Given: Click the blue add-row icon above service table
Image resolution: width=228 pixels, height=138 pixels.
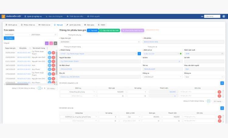Looking at the screenshot, I should pyautogui.click(x=222, y=83).
